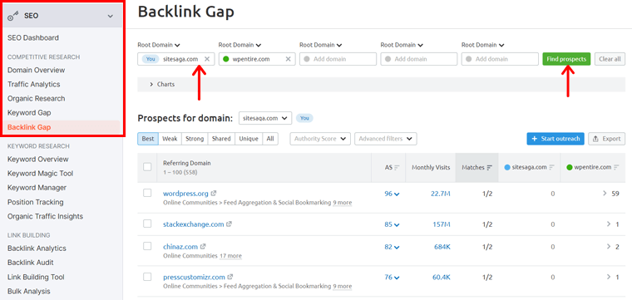Check the chinaz.com row checkbox
Viewport: 632px width, 300px height.
[x=147, y=246]
